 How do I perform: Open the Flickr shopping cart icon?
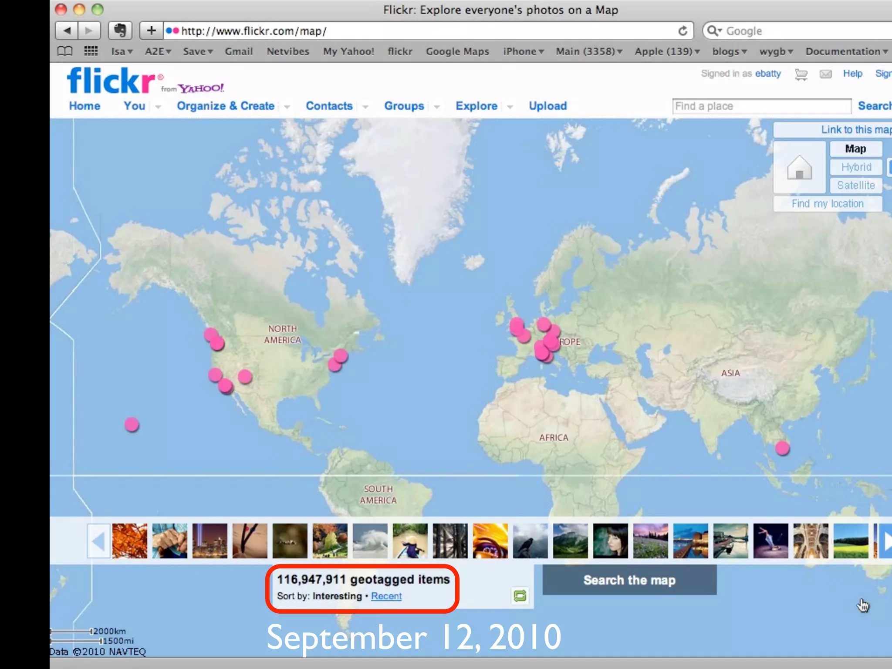pyautogui.click(x=801, y=74)
